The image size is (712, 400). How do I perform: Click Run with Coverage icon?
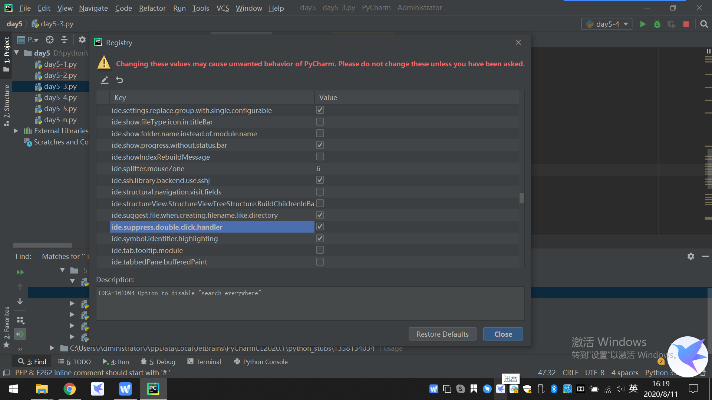[672, 24]
